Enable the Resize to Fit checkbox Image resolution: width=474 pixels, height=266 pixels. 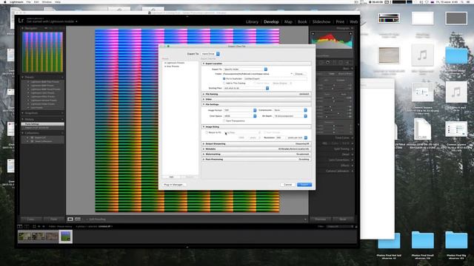click(207, 132)
